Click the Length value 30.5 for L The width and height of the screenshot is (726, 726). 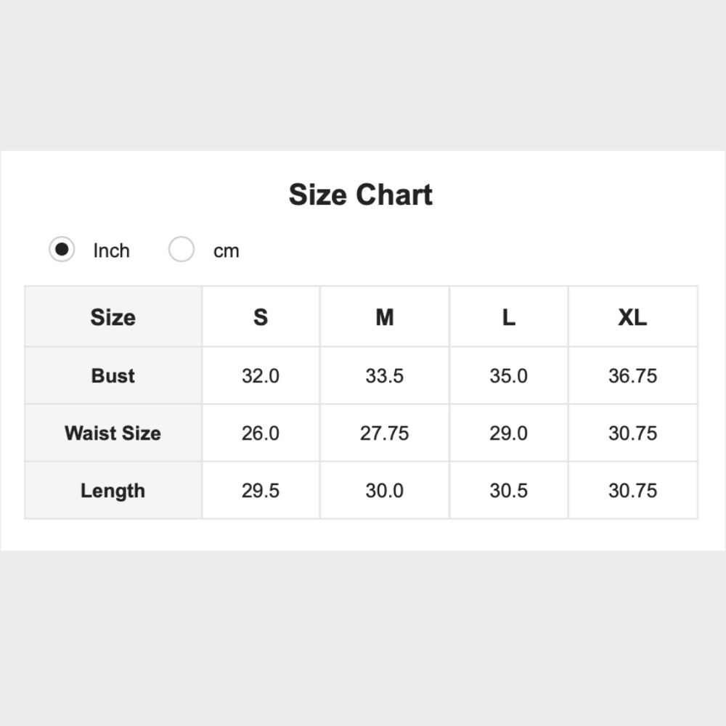point(508,490)
